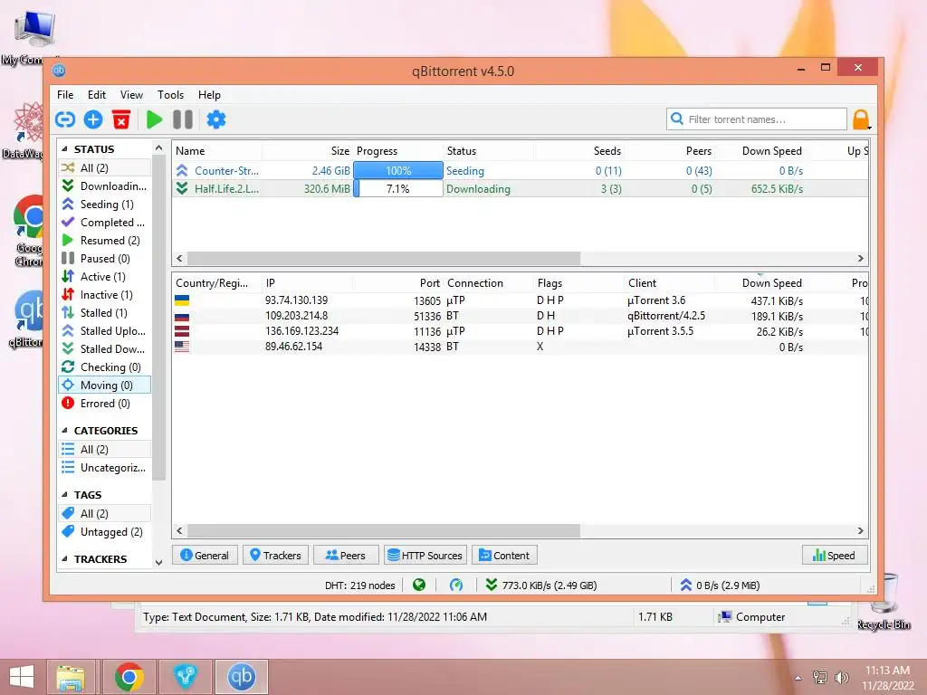This screenshot has width=927, height=695.
Task: Filter by Paused (0) status
Action: pyautogui.click(x=105, y=258)
